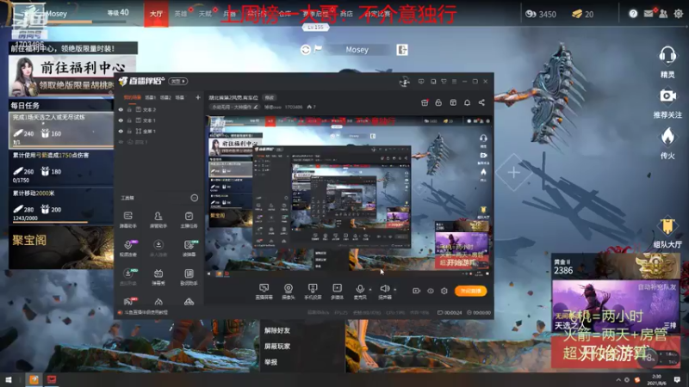The width and height of the screenshot is (689, 387).
Task: Choose 解除好友 in the context menu
Action: 277,330
